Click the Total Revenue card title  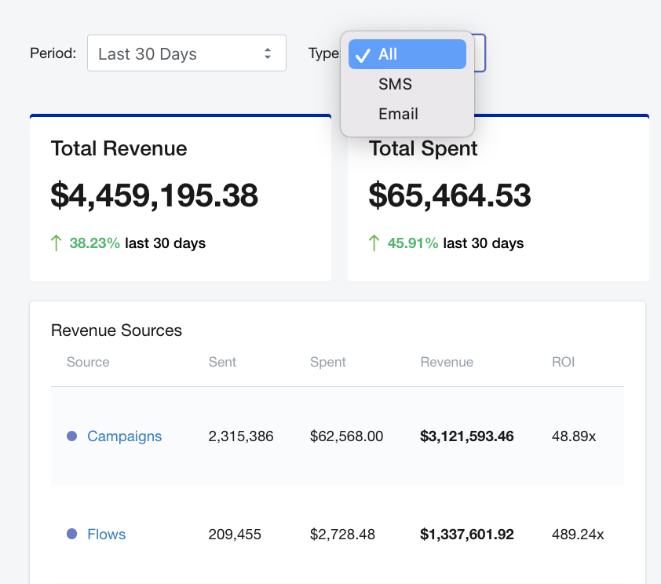[x=119, y=148]
